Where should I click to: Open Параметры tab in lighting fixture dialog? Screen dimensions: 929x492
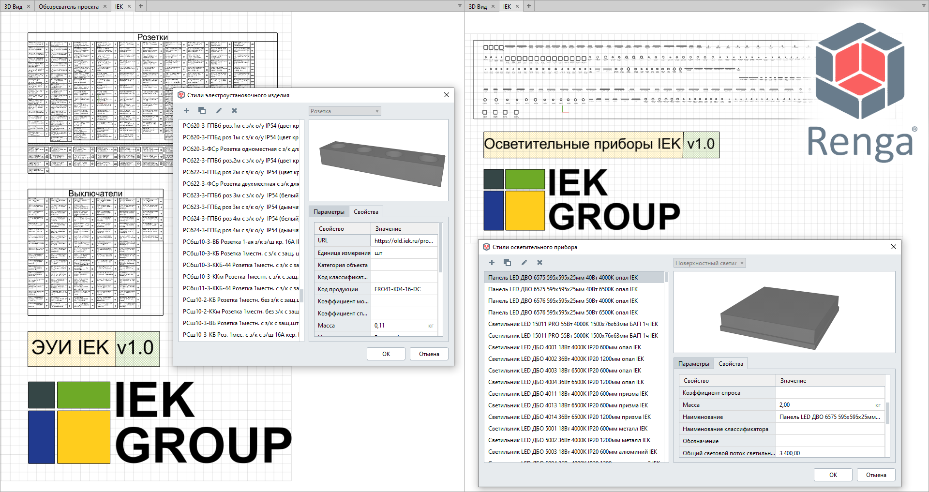click(693, 364)
